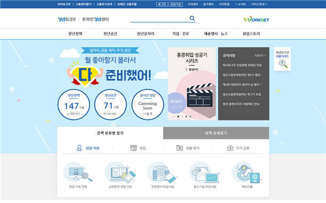Open the book-and-handshake training icon
Screen dimensions: 326x203
[x=120, y=172]
